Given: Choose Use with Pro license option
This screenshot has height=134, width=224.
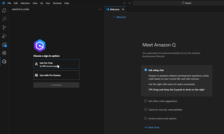Looking at the screenshot, I should [x=56, y=75].
